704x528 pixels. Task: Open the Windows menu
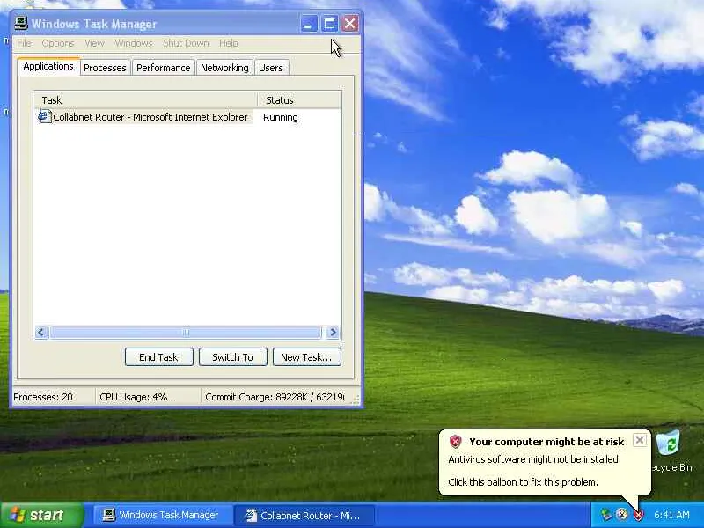[x=134, y=43]
